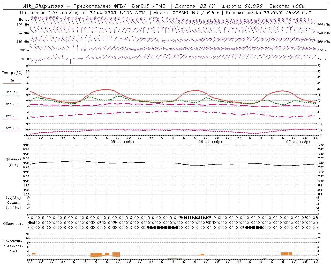Image resolution: width=331 pixels, height=264 pixels.
Task: Click the station name Alk_Shipunovo
Action: click(43, 6)
